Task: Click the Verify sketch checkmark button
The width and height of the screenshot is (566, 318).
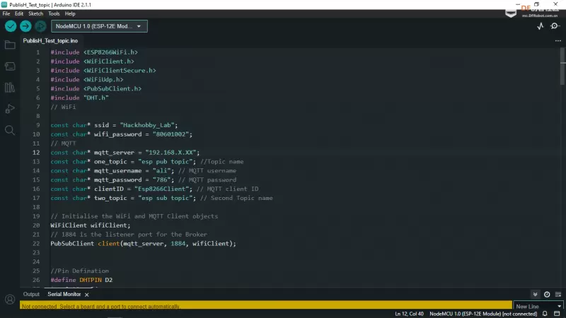Action: pyautogui.click(x=11, y=26)
